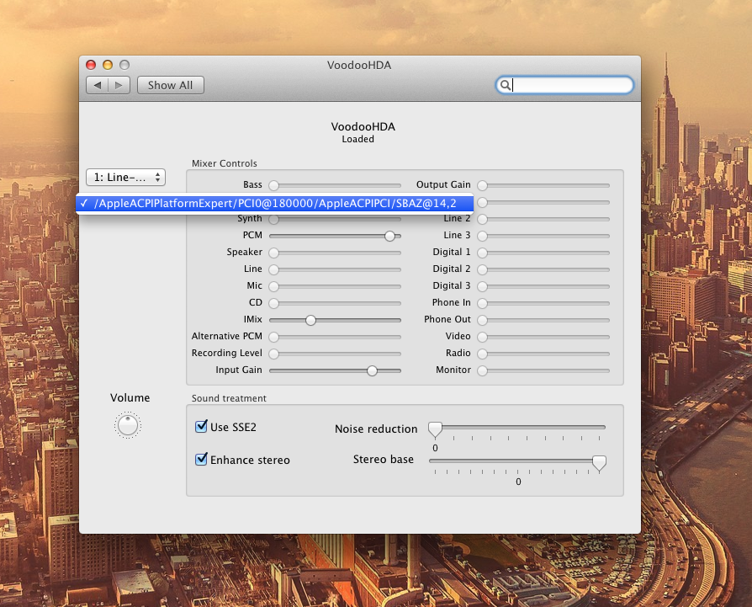The width and height of the screenshot is (752, 607).
Task: Click the 'Mixer Controls' group label
Action: (225, 163)
